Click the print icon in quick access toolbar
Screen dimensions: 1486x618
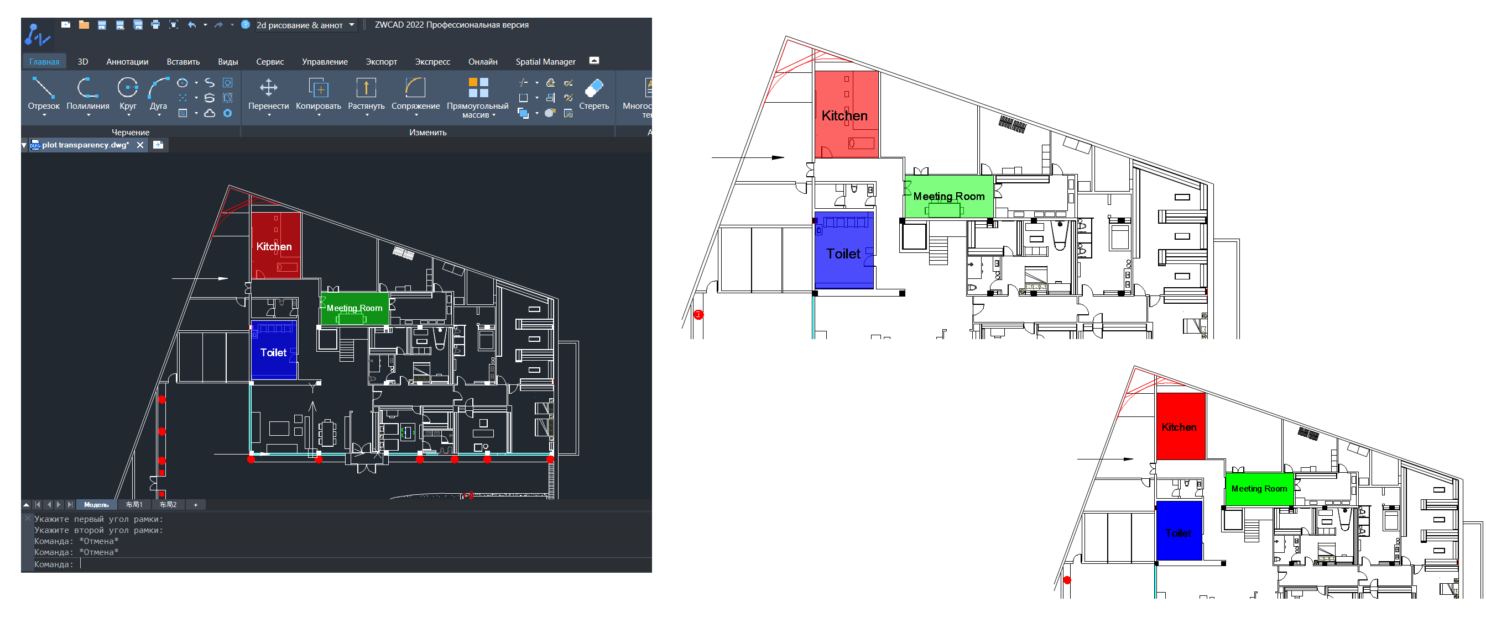(x=155, y=25)
